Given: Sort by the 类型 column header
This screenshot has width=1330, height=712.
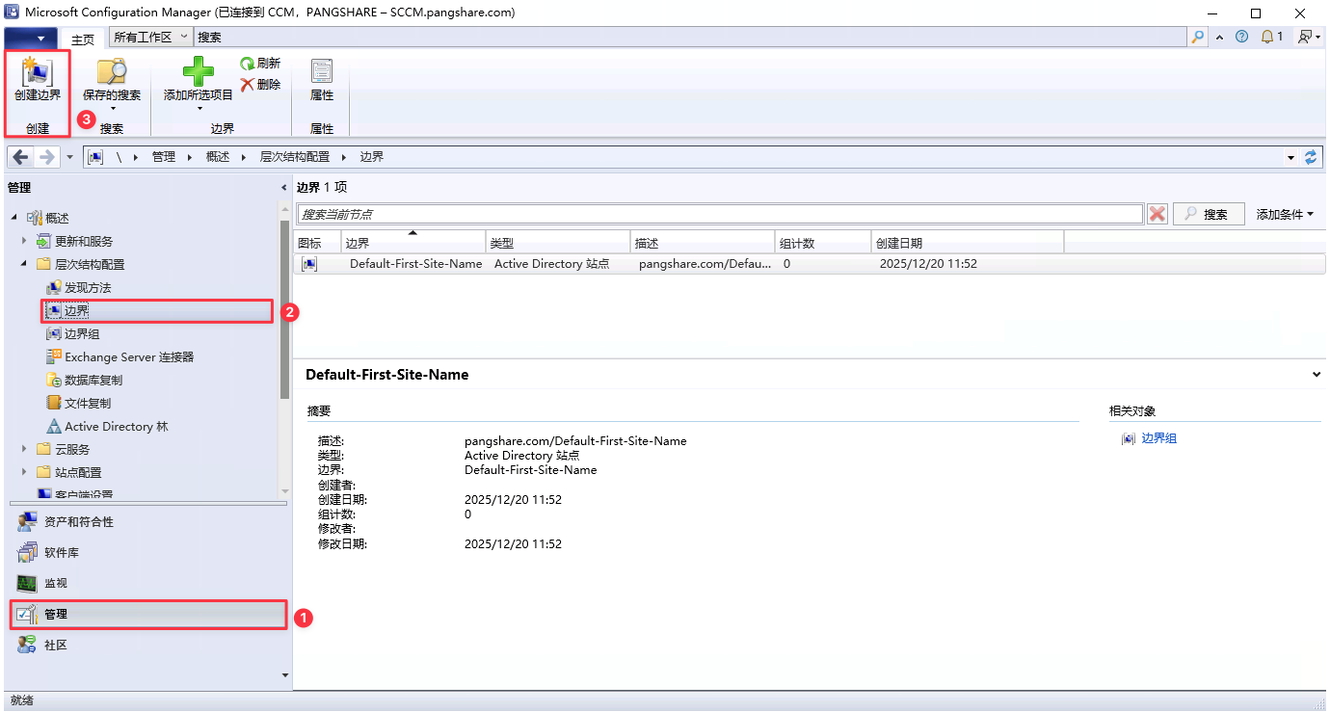Looking at the screenshot, I should (558, 243).
